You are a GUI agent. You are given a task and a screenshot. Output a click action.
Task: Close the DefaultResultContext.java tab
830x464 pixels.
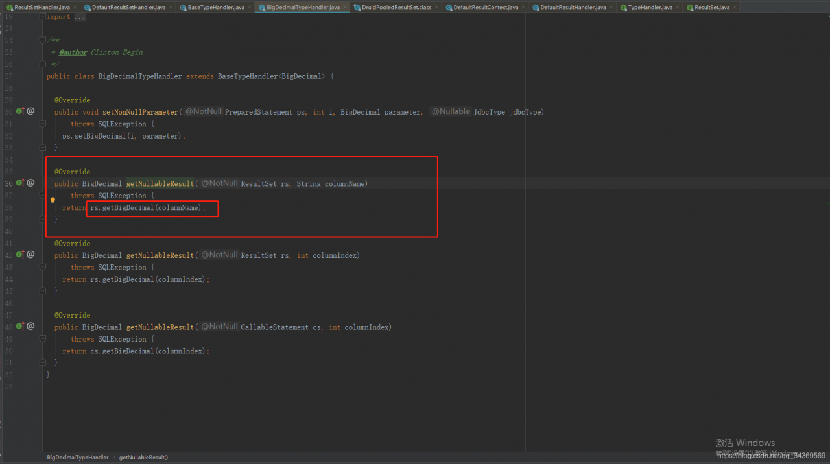pos(524,7)
